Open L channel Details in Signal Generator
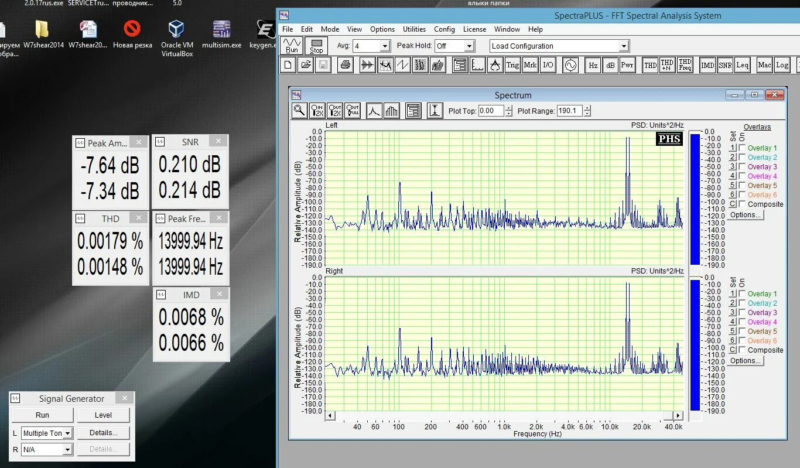This screenshot has width=800, height=468. [103, 433]
